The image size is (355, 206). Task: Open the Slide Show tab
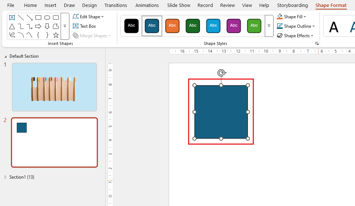click(179, 5)
